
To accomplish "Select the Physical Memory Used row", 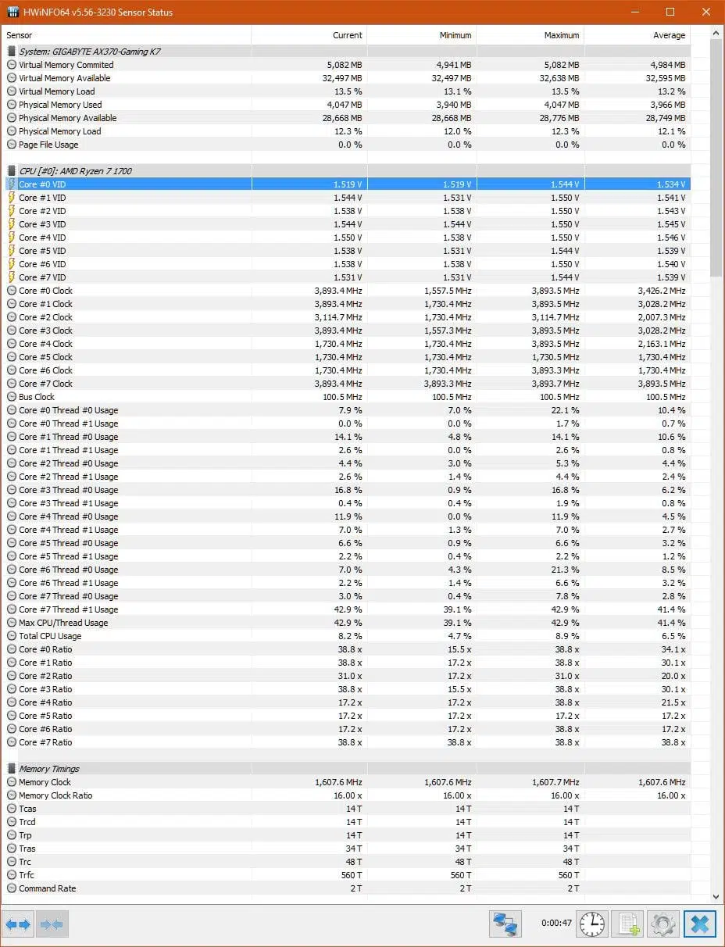I will click(347, 105).
